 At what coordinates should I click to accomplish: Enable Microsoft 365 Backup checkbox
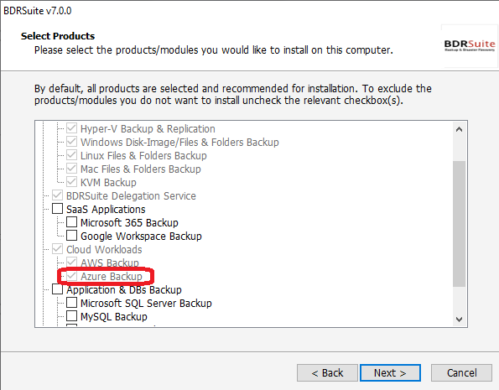click(x=71, y=222)
